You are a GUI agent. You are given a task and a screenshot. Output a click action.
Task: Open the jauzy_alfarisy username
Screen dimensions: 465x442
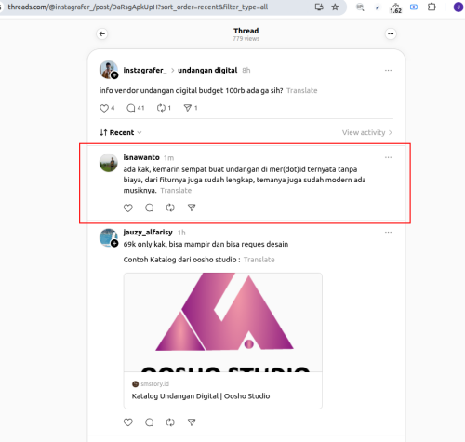pyautogui.click(x=148, y=233)
